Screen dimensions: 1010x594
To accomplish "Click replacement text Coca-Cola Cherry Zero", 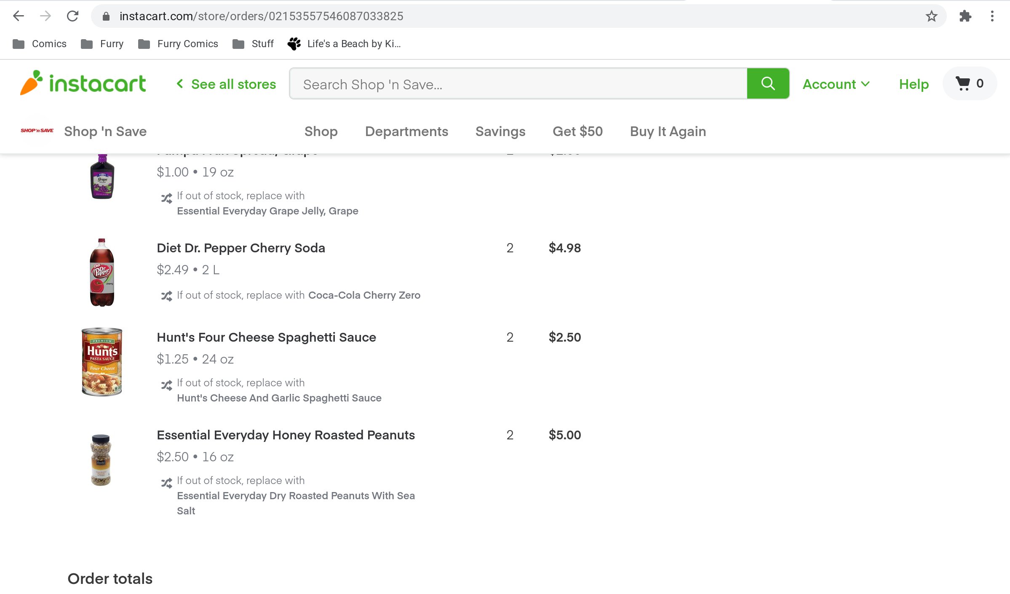I will (x=364, y=295).
